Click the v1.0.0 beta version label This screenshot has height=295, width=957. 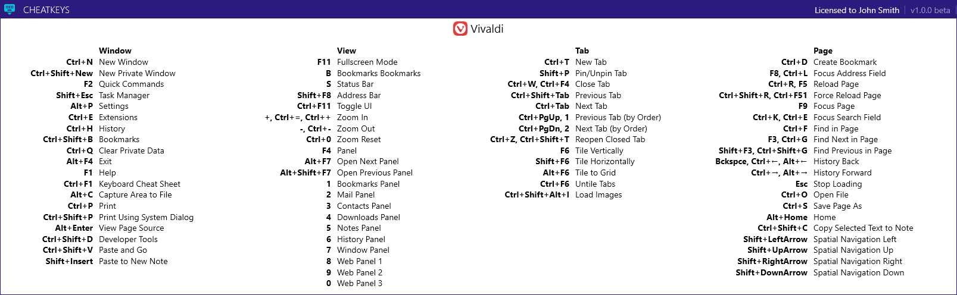click(x=930, y=10)
